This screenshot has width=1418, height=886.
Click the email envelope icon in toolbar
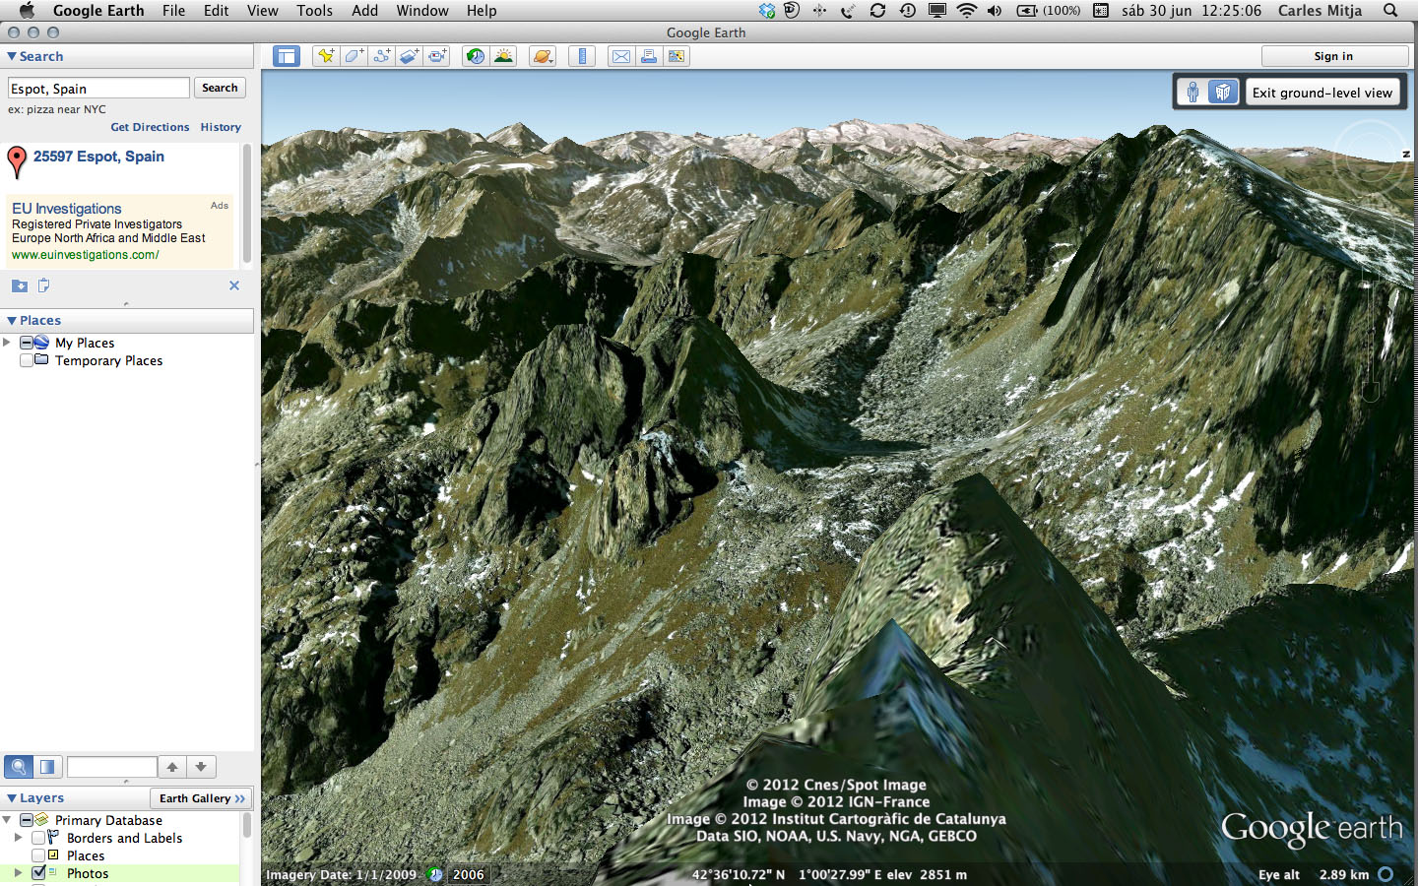621,56
